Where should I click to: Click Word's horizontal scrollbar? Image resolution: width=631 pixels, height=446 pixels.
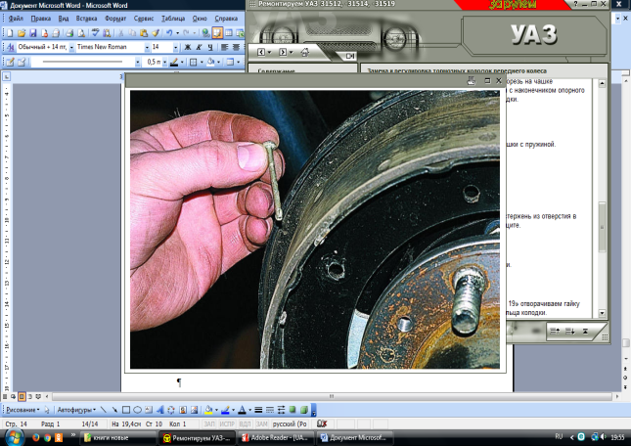point(332,396)
